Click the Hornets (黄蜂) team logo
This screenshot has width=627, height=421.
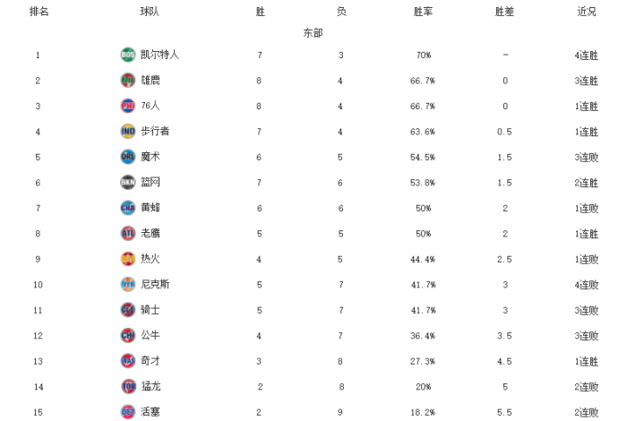(127, 208)
